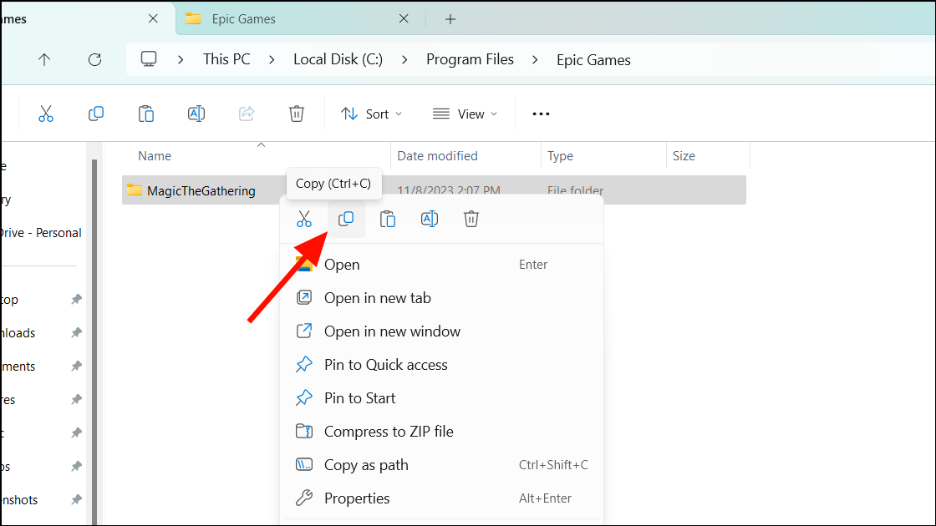Sort files by the Name column header
Image resolution: width=936 pixels, height=526 pixels.
point(155,156)
